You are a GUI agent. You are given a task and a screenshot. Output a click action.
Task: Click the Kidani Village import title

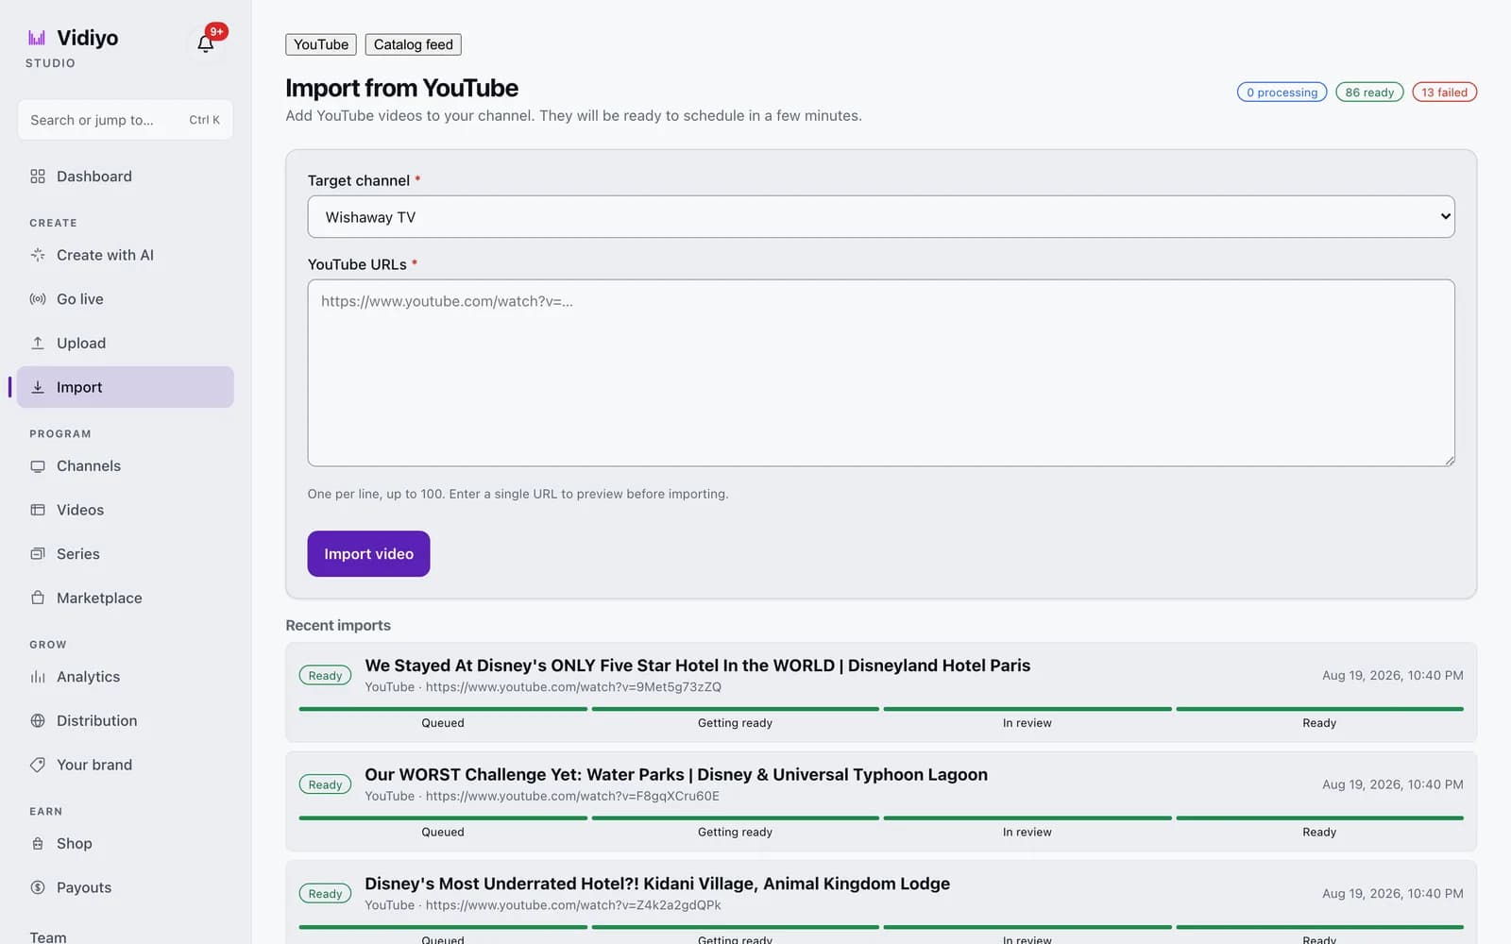(657, 884)
